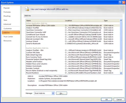Select the Lookup Wizard row

click(x=73, y=41)
